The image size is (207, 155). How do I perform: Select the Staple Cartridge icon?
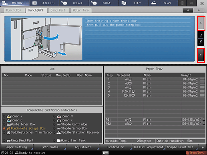pos(59,125)
